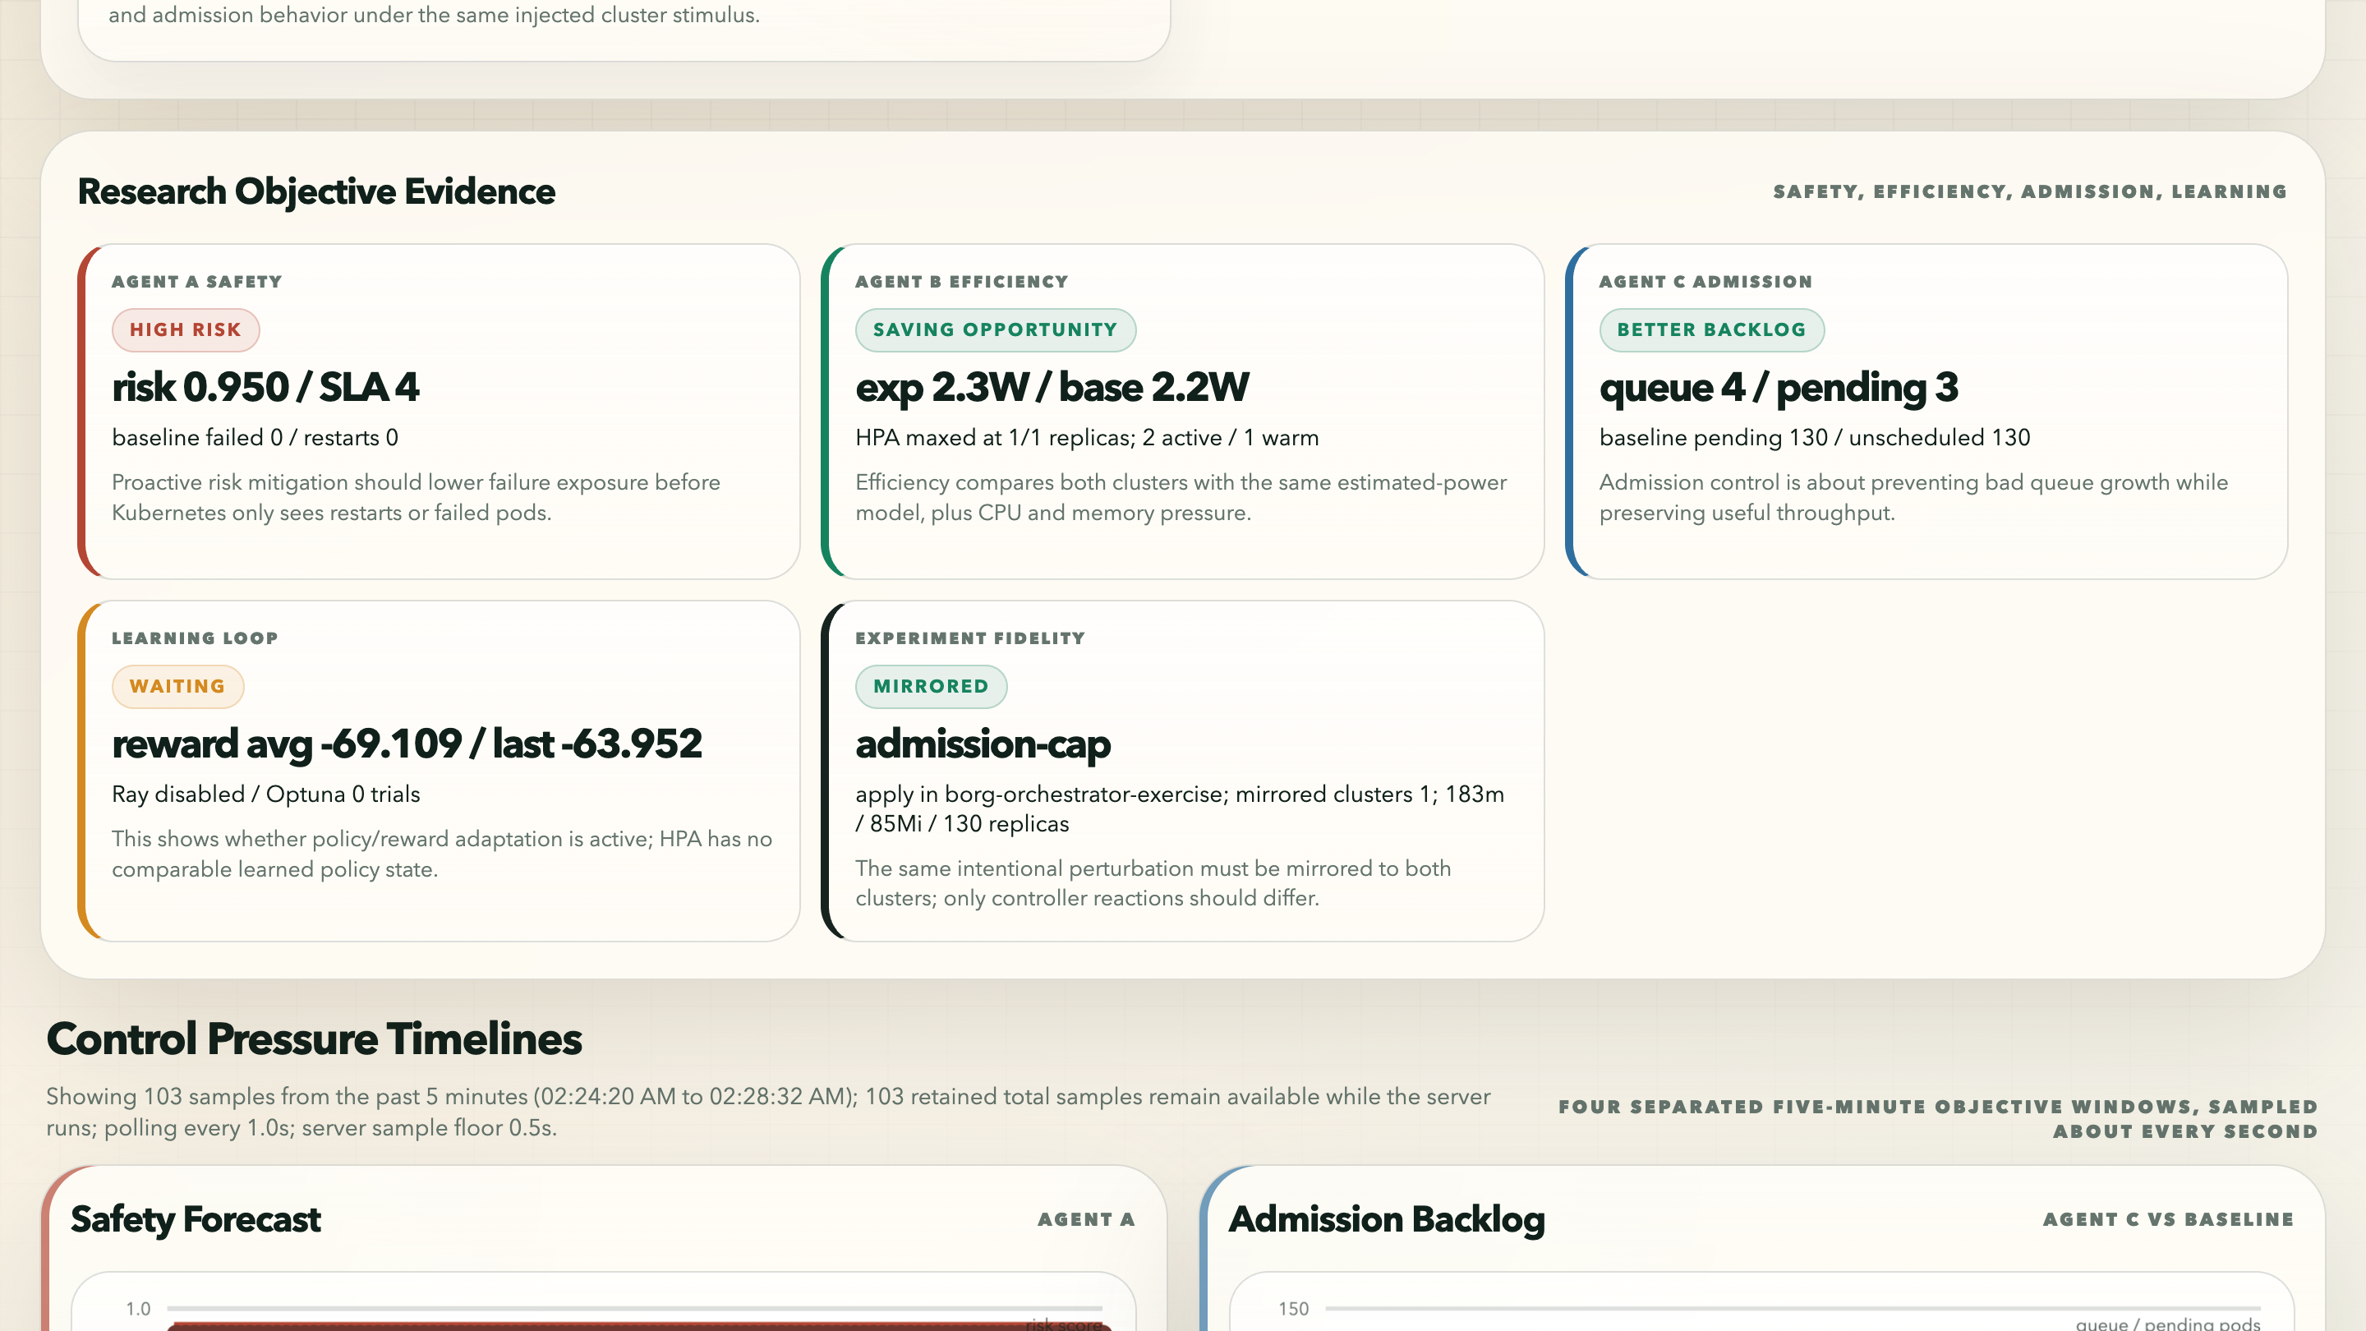This screenshot has width=2366, height=1331.
Task: Click the HIGH RISK status badge
Action: click(x=186, y=329)
